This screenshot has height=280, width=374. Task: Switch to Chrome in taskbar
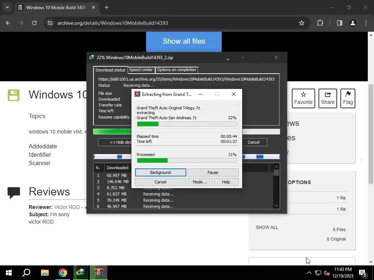63,273
